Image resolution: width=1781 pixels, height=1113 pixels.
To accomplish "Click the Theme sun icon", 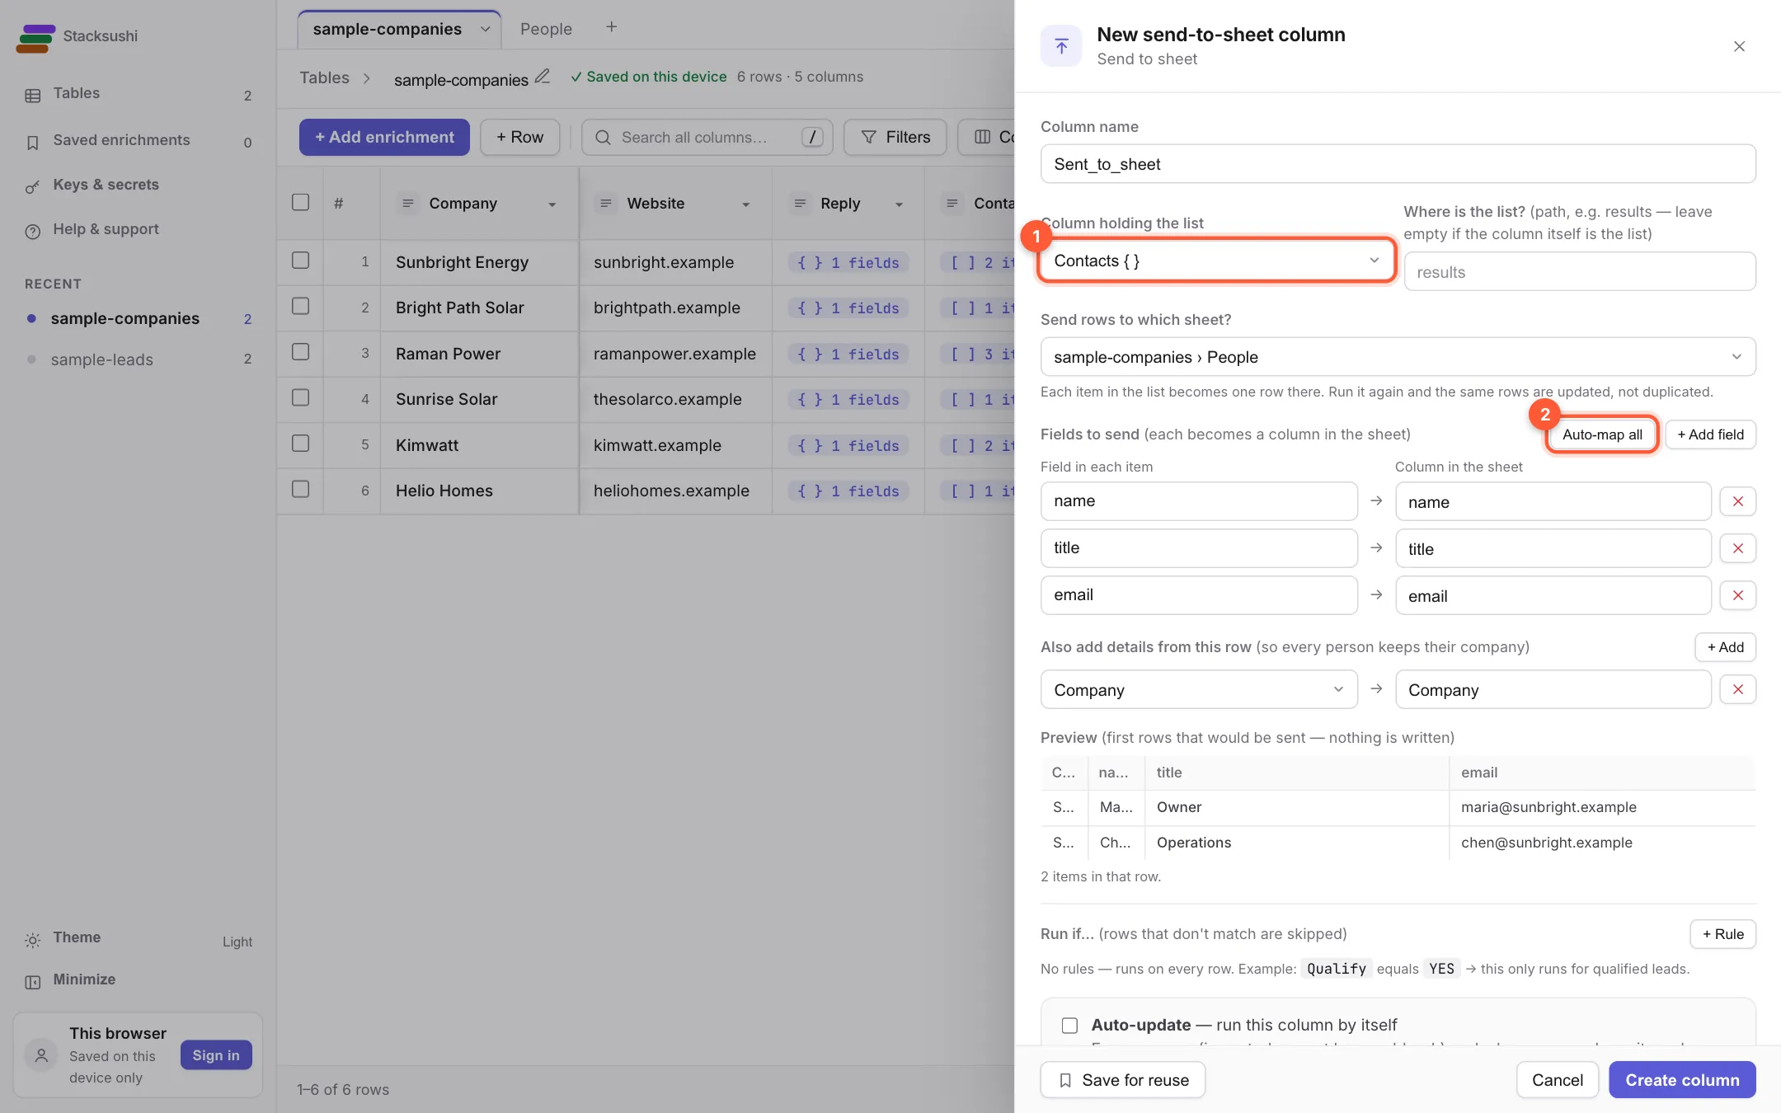I will coord(32,940).
